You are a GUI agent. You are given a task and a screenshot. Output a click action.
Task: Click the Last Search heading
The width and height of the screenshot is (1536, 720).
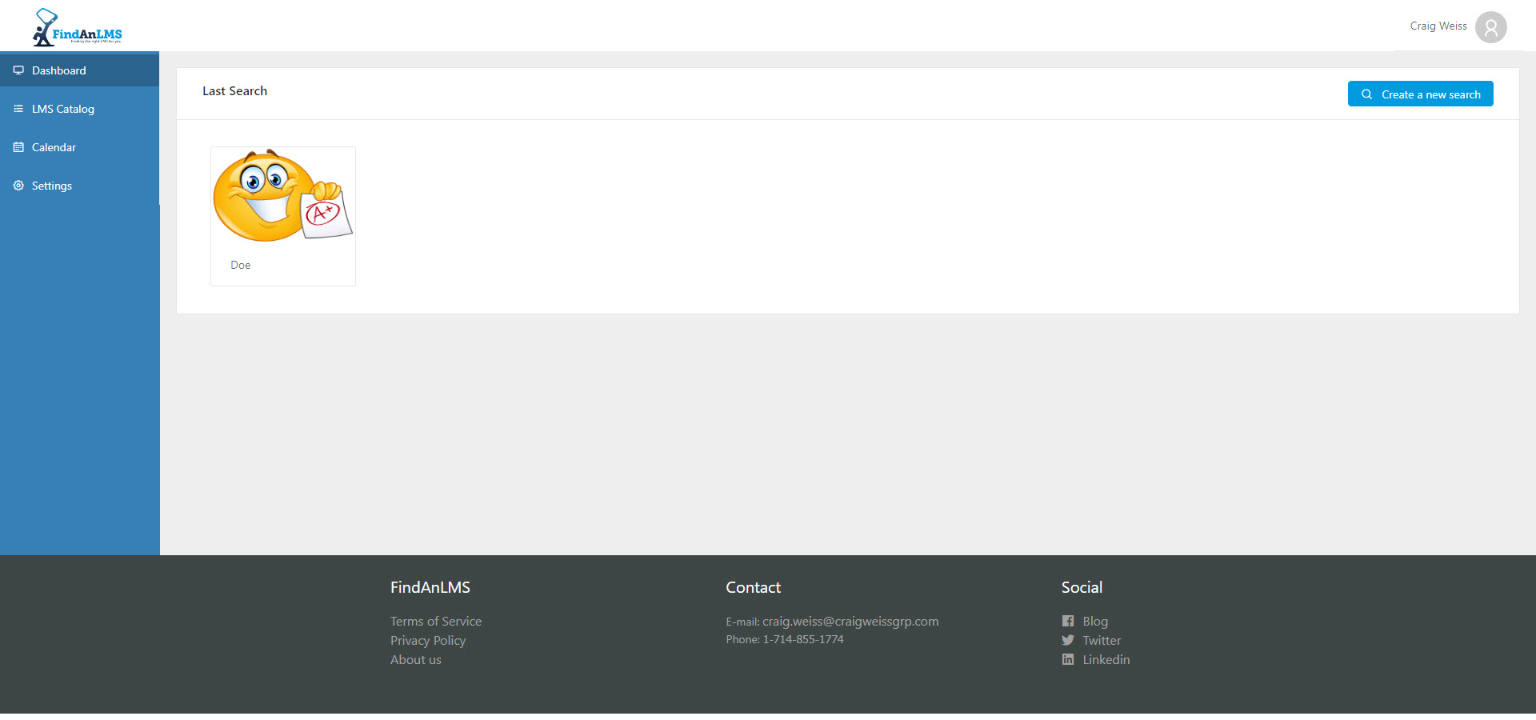click(x=234, y=90)
